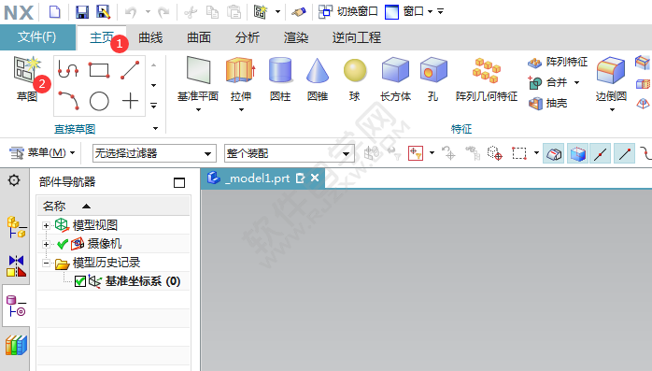Select the 球 sphere feature icon
This screenshot has height=371, width=652.
coord(355,70)
